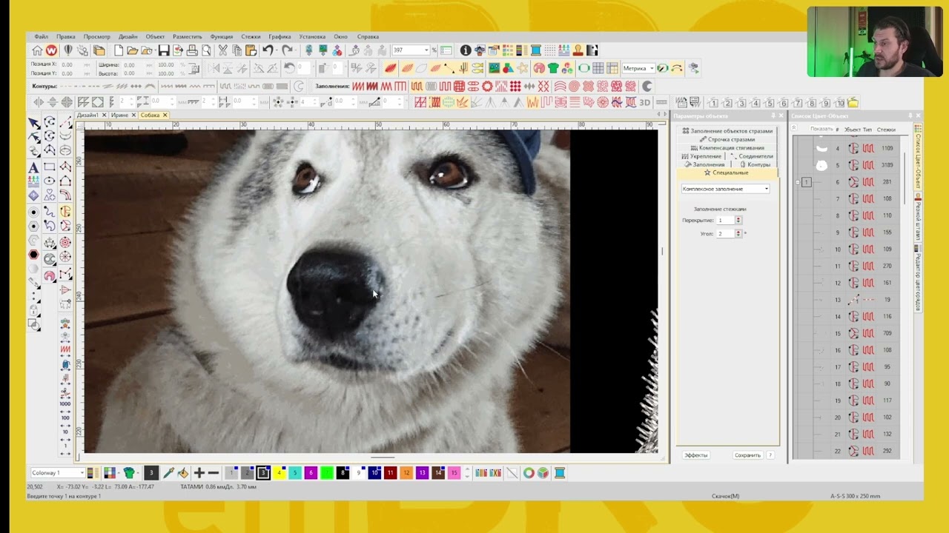Select green color swatch 7
This screenshot has height=533, width=949.
tap(326, 473)
